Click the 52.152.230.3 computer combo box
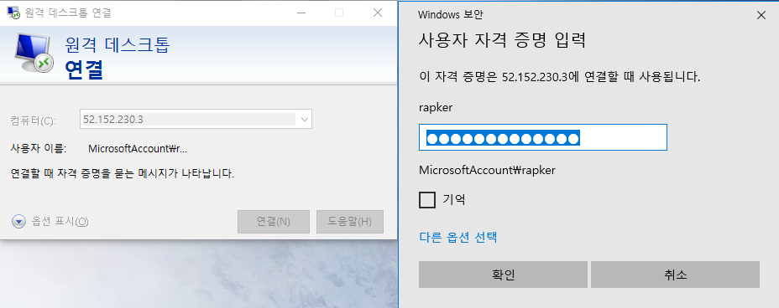The height and width of the screenshot is (308, 779). (196, 120)
